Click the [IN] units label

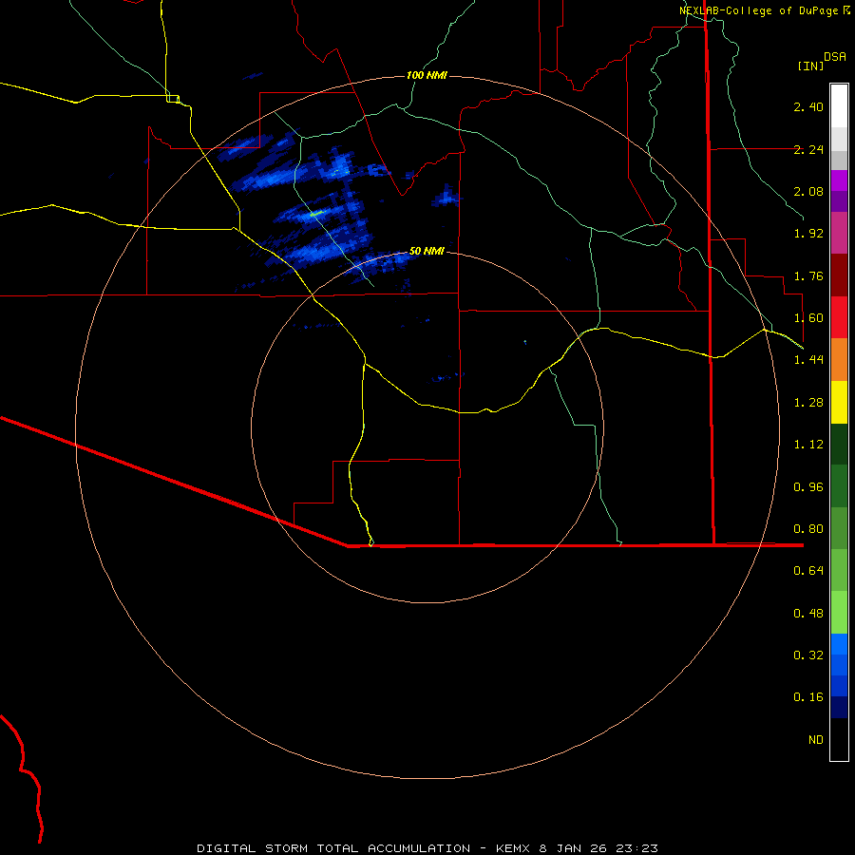tap(810, 66)
